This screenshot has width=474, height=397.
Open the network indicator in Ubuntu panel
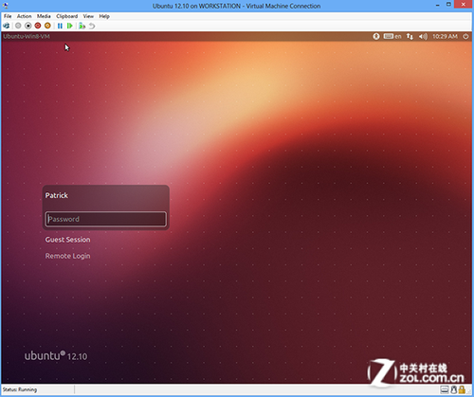[x=410, y=36]
